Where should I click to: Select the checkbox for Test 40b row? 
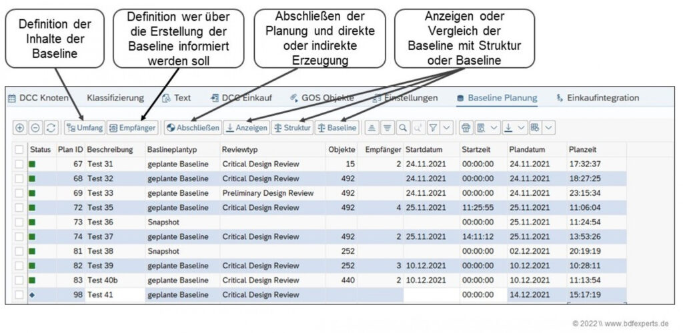click(19, 280)
